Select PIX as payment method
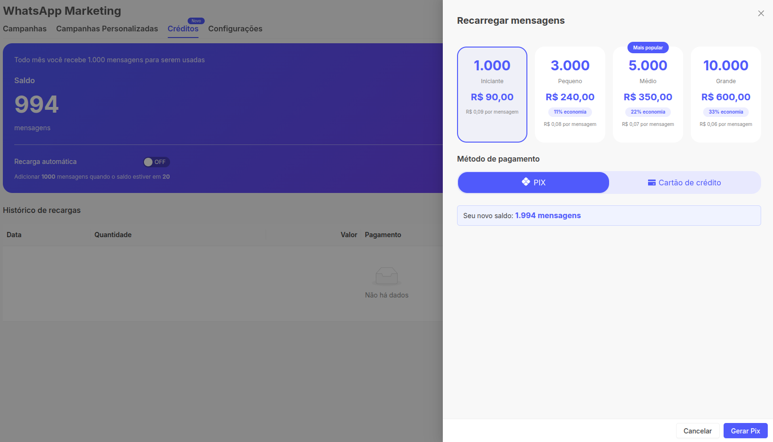Screen dimensions: 773x442 pos(533,183)
